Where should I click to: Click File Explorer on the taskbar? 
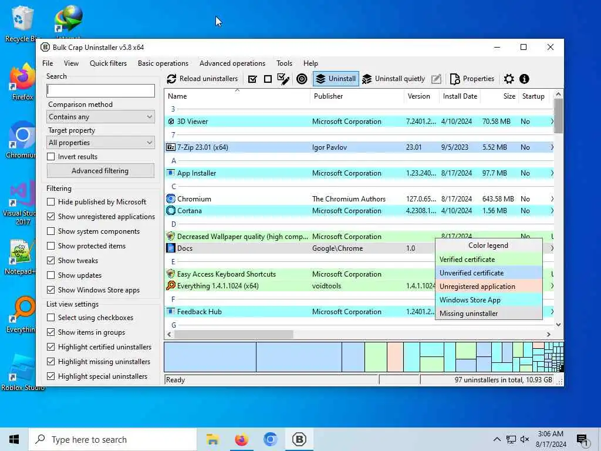(212, 439)
